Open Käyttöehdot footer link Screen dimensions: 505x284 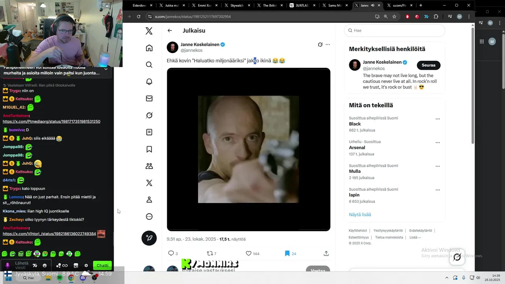[x=358, y=231]
